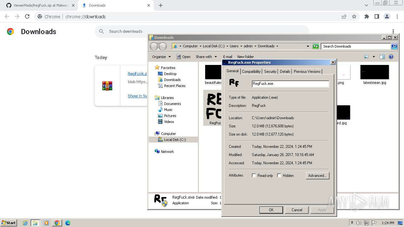404x227 pixels.
Task: Switch to the Compatibility tab
Action: (x=251, y=72)
